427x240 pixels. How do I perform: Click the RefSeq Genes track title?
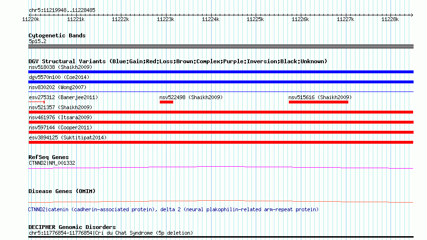[48, 157]
